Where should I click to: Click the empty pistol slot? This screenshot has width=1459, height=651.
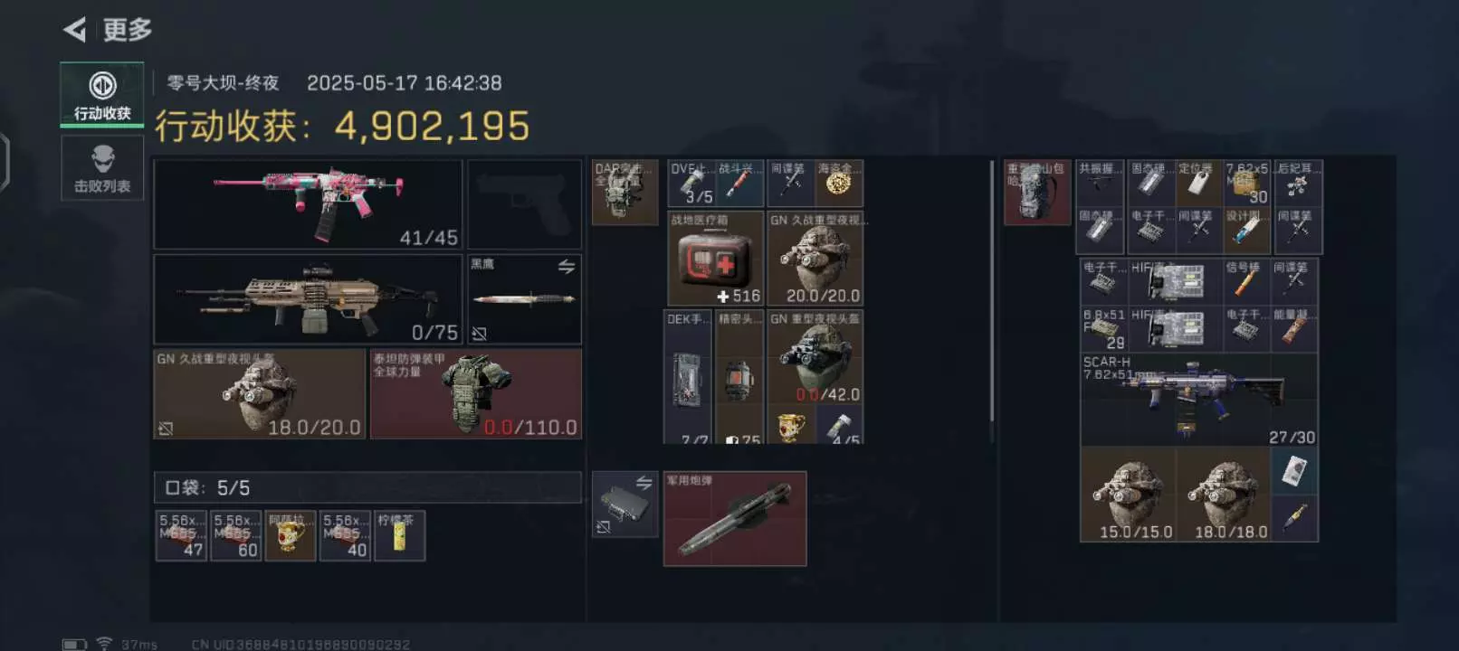[x=524, y=204]
